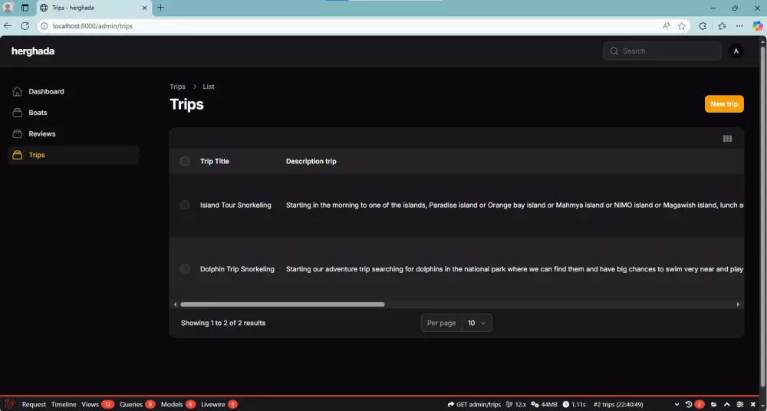This screenshot has height=411, width=767.
Task: Open the Dolphin Trip Snorkeling trip title
Action: (x=237, y=269)
